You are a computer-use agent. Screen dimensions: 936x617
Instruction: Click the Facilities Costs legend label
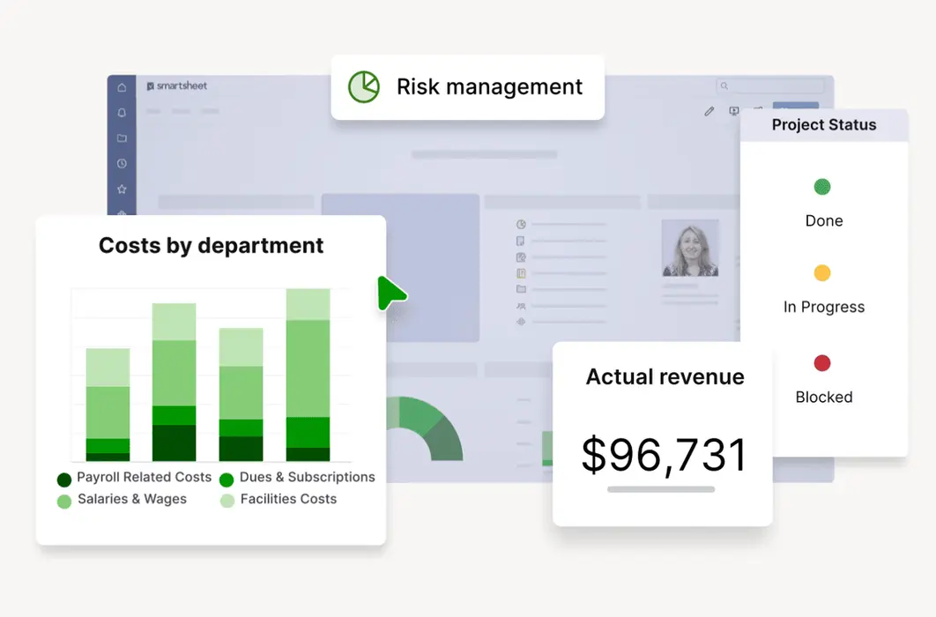click(x=288, y=499)
